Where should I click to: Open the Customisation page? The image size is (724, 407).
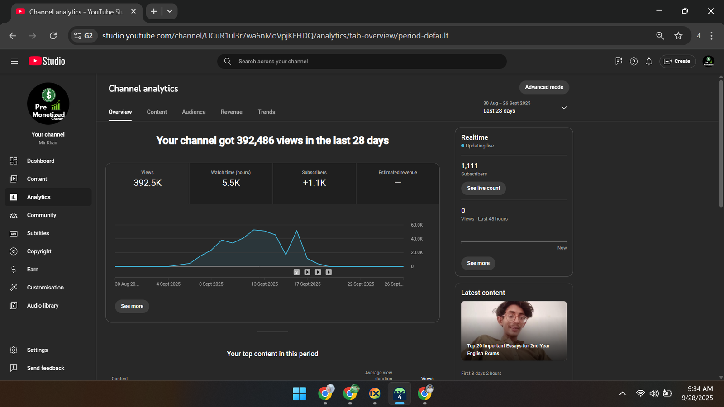click(x=45, y=288)
